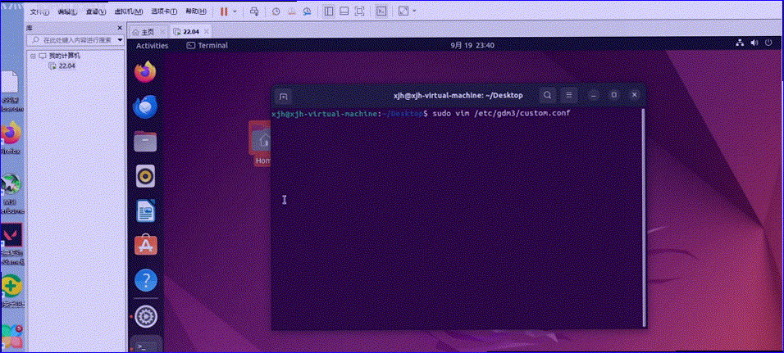The image size is (784, 353).
Task: Click the take snapshot clock icon
Action: [276, 11]
